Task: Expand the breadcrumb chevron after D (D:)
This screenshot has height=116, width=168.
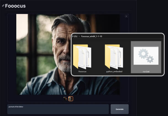Action: click(x=79, y=36)
